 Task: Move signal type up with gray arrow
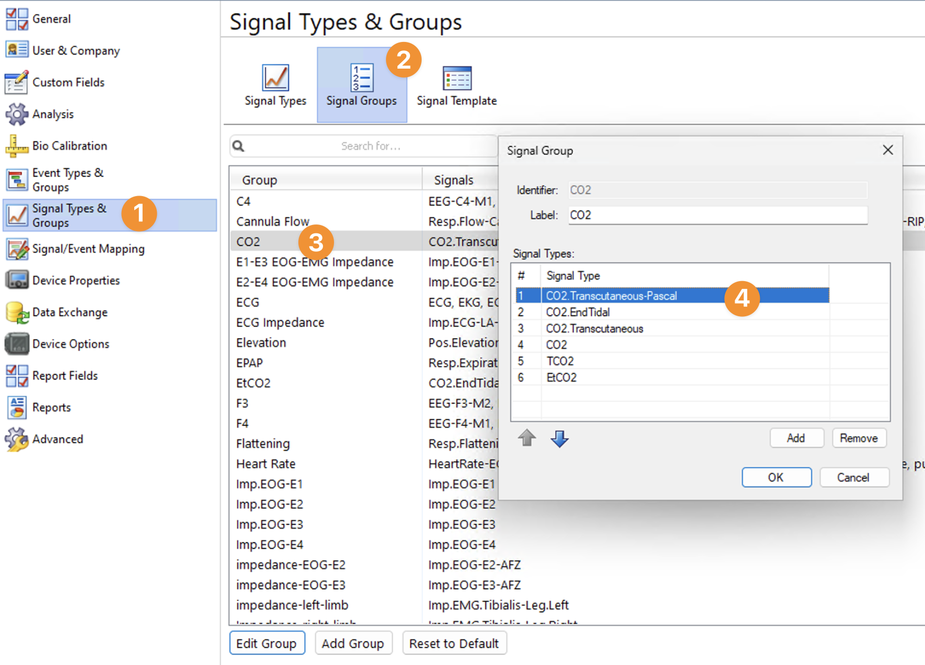point(527,438)
